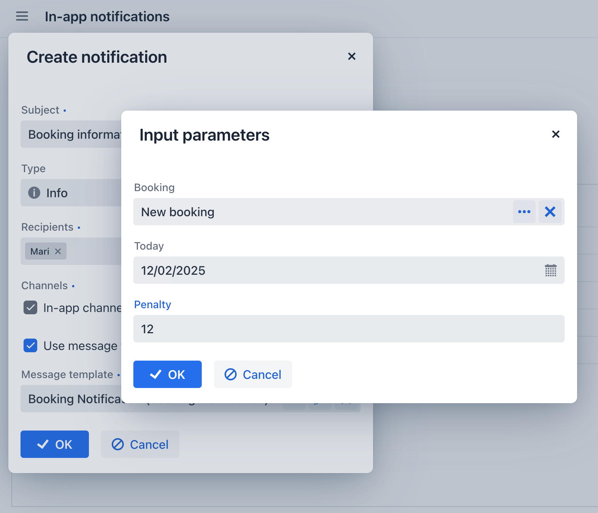The width and height of the screenshot is (598, 513).
Task: Clear the New booking value
Action: click(550, 212)
